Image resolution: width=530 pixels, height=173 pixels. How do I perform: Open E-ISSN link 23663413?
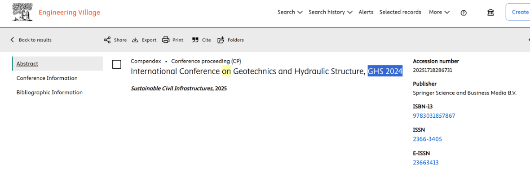coord(426,163)
